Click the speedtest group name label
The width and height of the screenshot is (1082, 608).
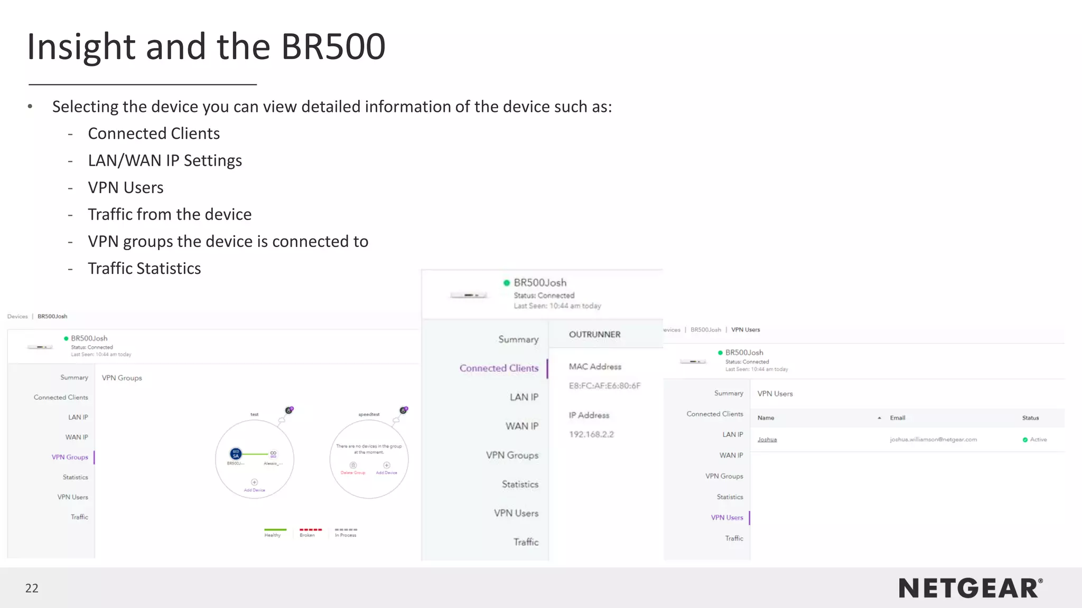(x=369, y=414)
